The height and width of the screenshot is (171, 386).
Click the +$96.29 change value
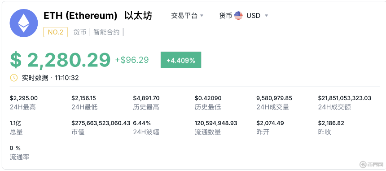click(x=132, y=60)
